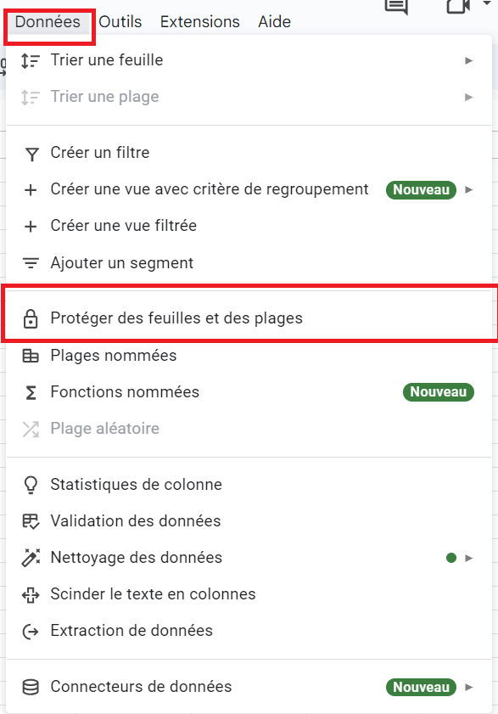The width and height of the screenshot is (498, 714).
Task: Click the sigma icon of Fonctions nommées
Action: 31,392
